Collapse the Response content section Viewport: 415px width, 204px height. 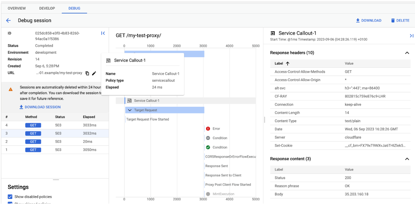[407, 158]
